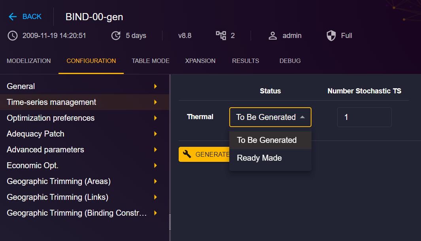The image size is (421, 241).
Task: Click the update history icon near 5 days
Action: point(116,36)
